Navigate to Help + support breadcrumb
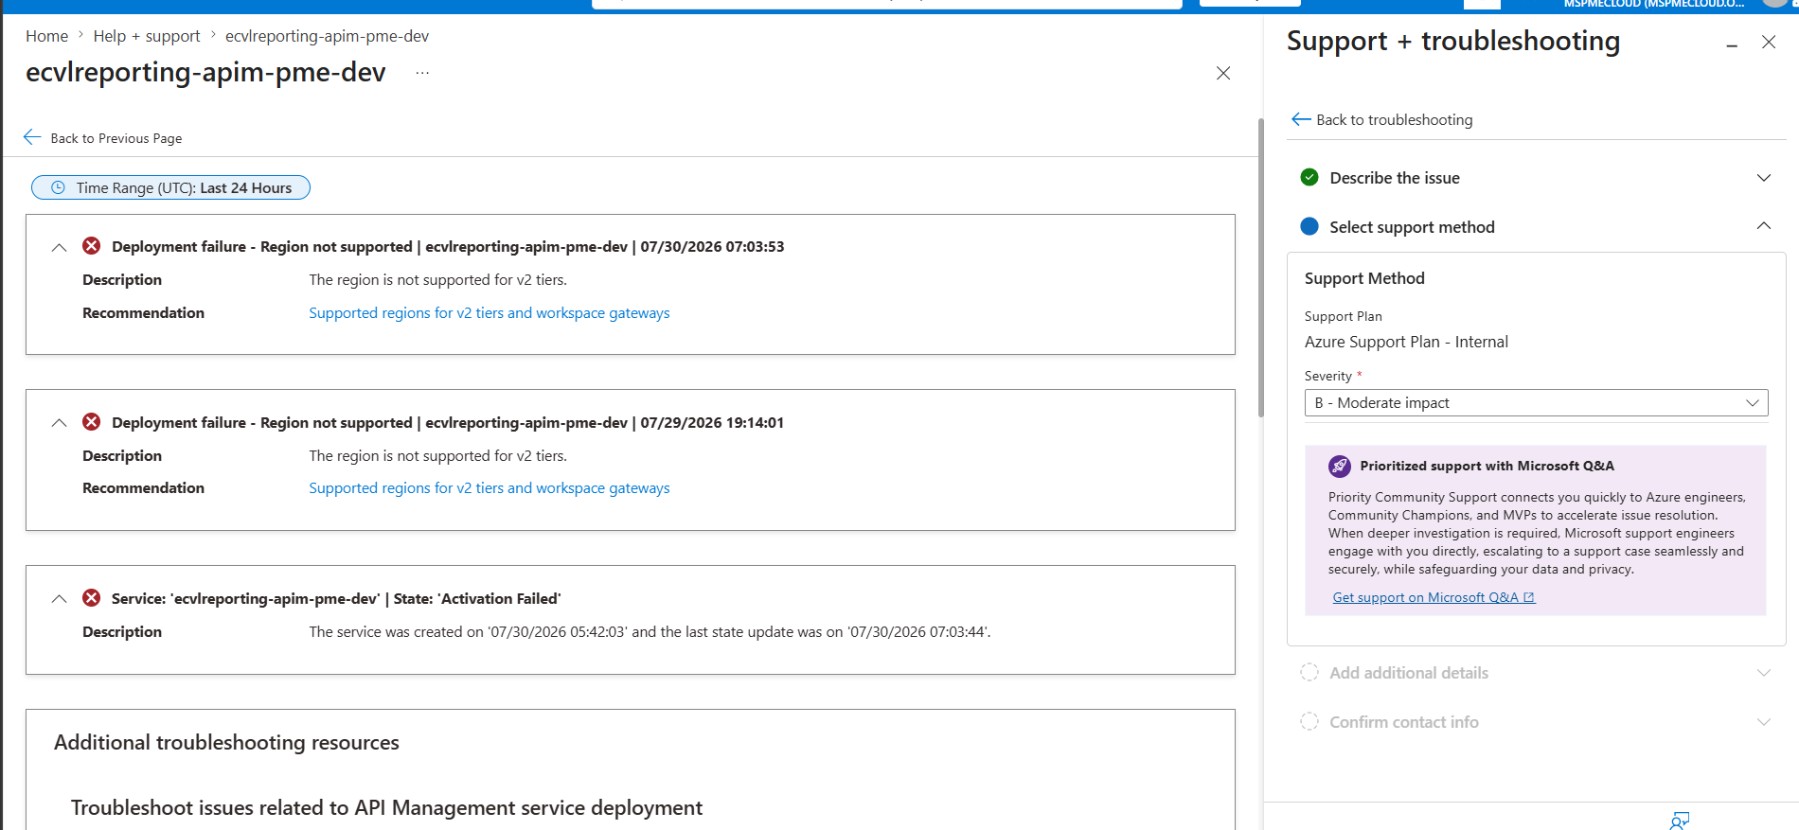The height and width of the screenshot is (830, 1799). [147, 36]
